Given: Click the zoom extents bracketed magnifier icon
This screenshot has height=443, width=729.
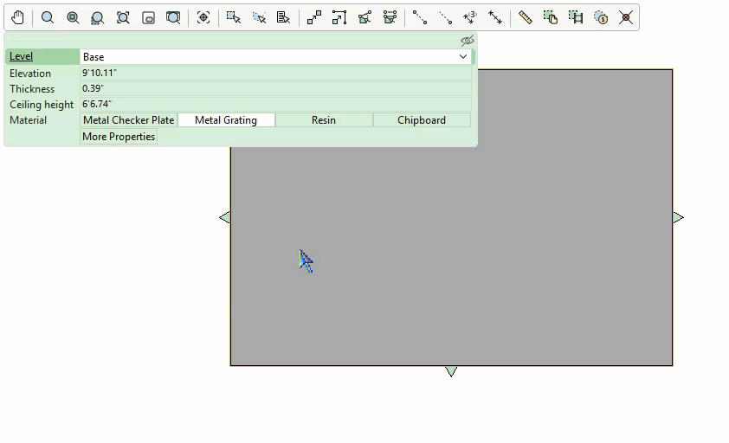Looking at the screenshot, I should tap(123, 17).
